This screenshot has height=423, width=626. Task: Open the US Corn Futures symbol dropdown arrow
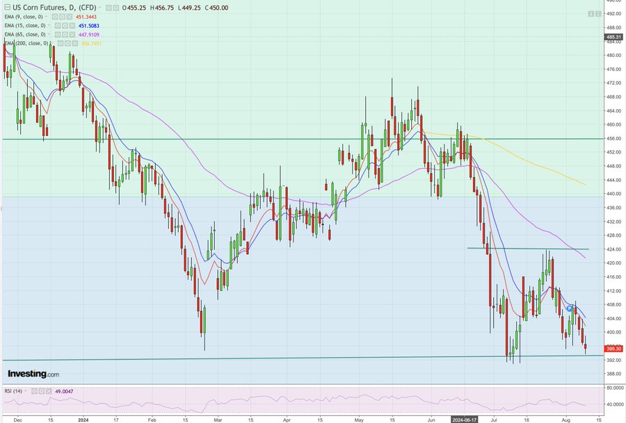point(99,8)
